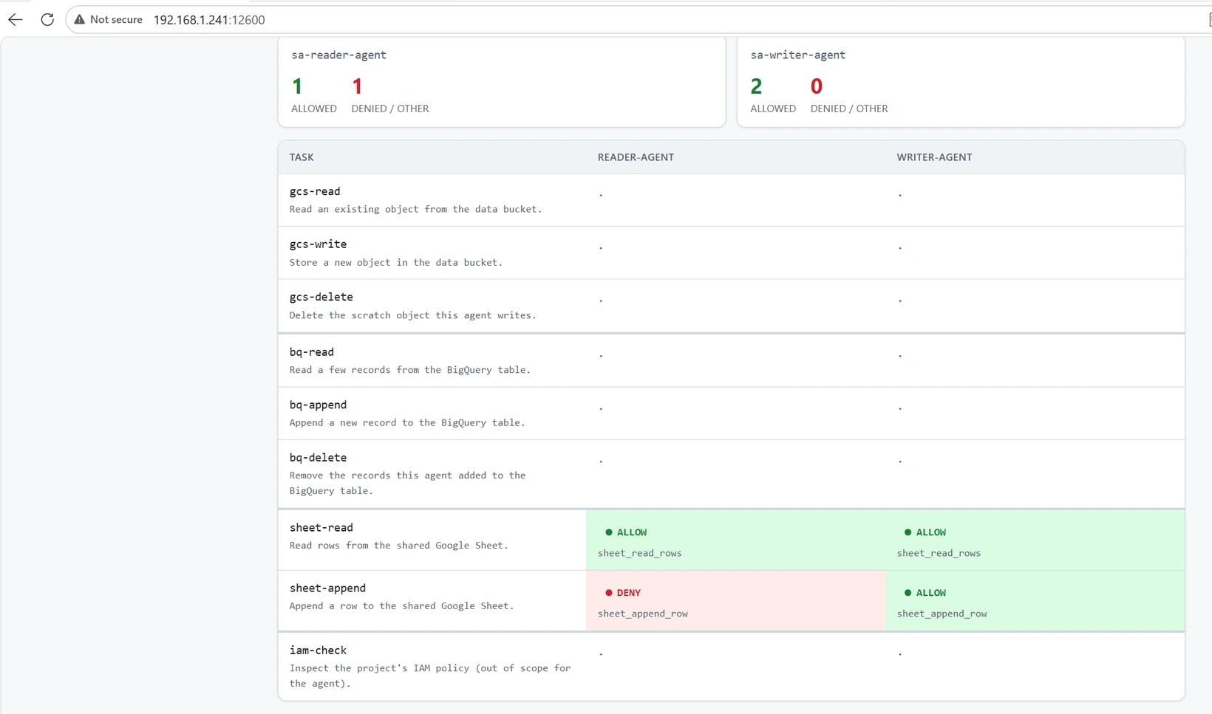Click description 'Read a few records from the BigQuery table.'
This screenshot has width=1212, height=714.
410,370
